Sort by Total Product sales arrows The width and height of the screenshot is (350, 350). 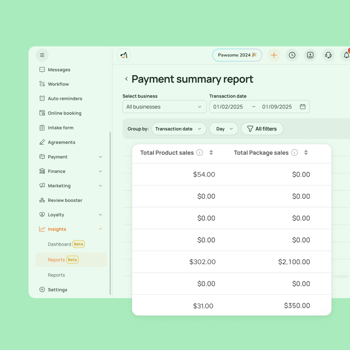pyautogui.click(x=211, y=153)
